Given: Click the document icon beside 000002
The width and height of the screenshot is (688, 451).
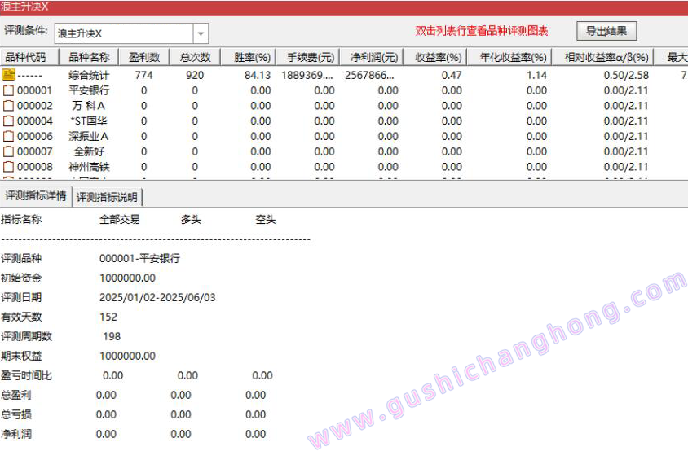Looking at the screenshot, I should click(8, 106).
